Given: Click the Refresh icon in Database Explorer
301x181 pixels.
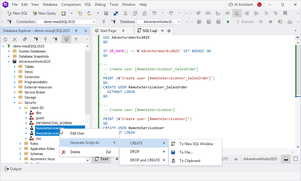Looking at the screenshot, I should click(5, 39).
